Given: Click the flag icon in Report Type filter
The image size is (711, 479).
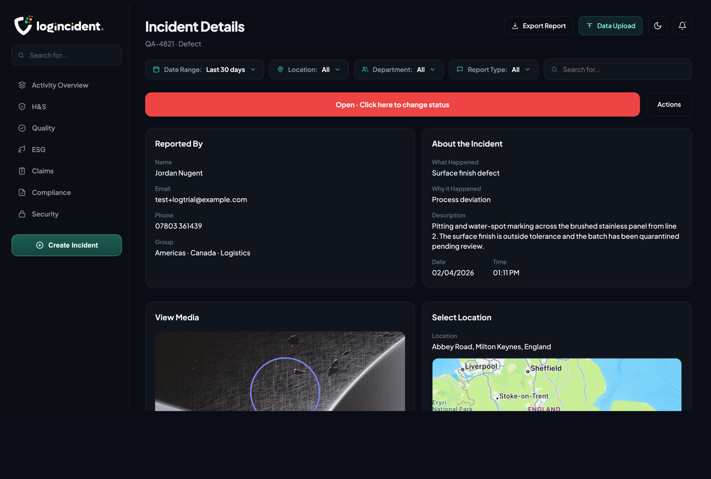Looking at the screenshot, I should [x=460, y=69].
